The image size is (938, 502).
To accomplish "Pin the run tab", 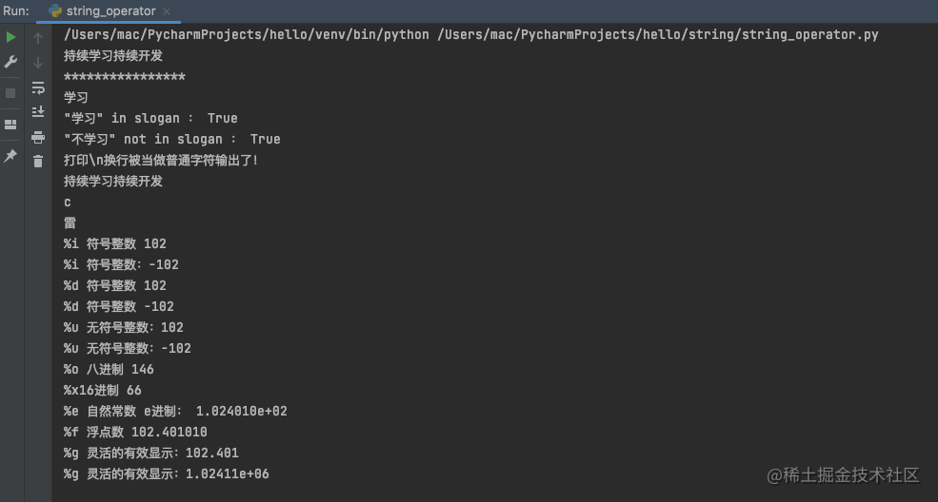I will click(x=10, y=156).
